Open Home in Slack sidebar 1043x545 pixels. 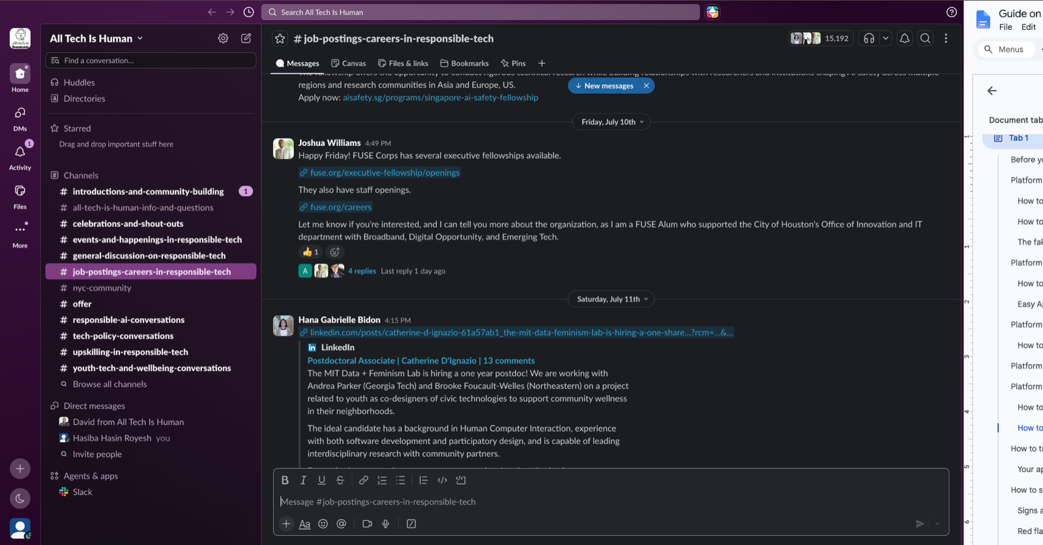click(20, 78)
